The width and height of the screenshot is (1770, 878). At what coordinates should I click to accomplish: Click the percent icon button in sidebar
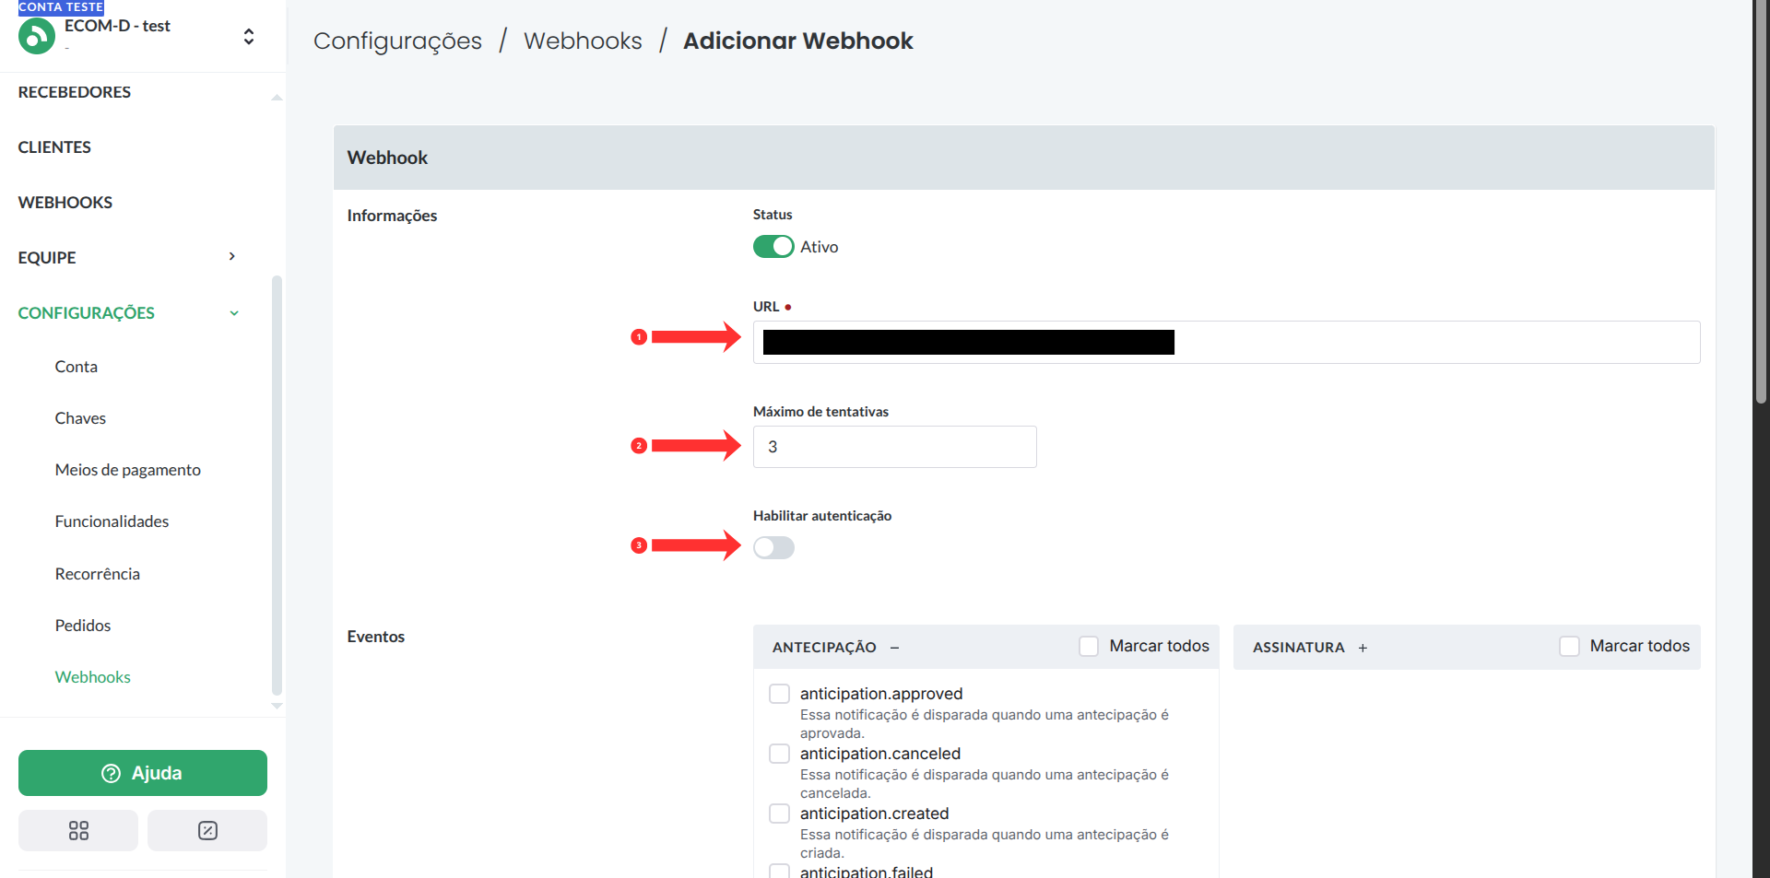[x=207, y=830]
